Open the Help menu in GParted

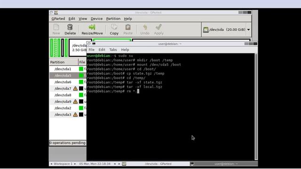click(x=128, y=19)
